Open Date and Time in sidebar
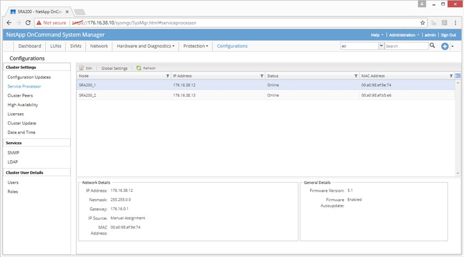 coord(21,132)
